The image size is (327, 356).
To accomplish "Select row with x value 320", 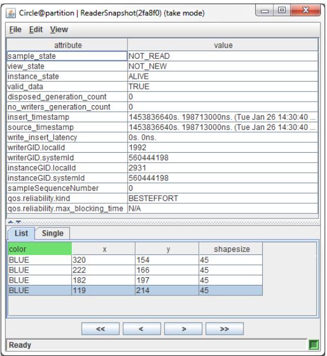I will pos(135,260).
